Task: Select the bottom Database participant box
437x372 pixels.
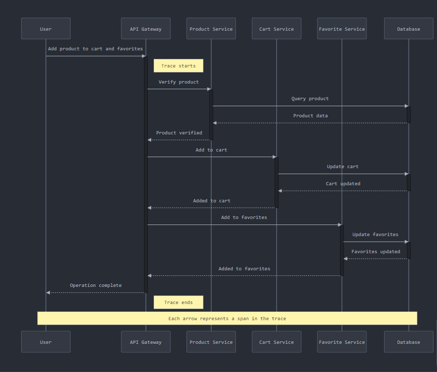Action: [x=408, y=342]
